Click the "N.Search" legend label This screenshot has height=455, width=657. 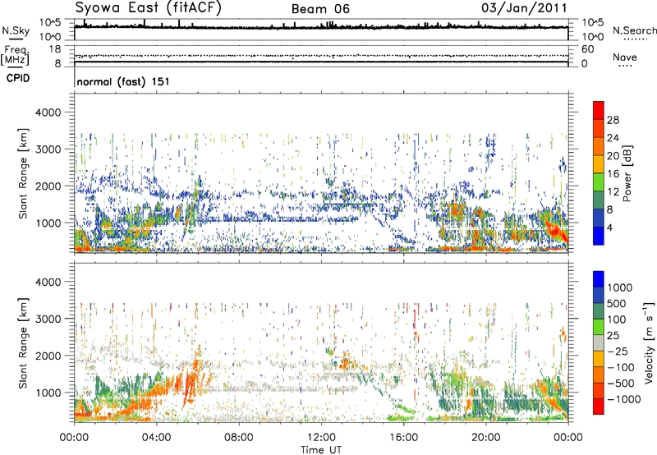(x=634, y=30)
